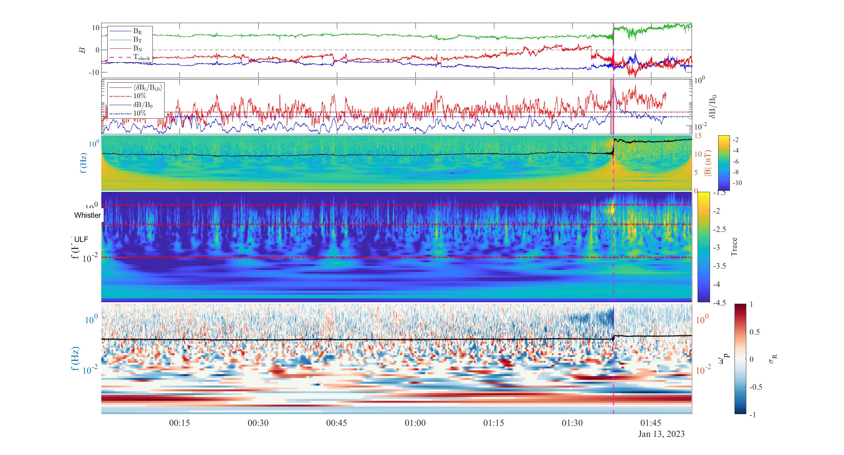Click the Trace colorbar

click(x=703, y=247)
